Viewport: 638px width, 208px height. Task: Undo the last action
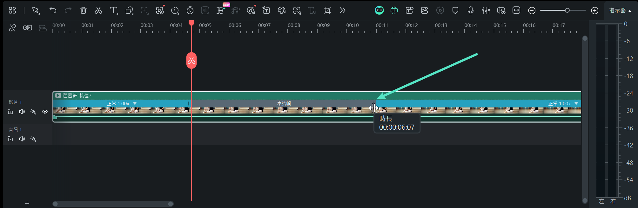pos(53,10)
